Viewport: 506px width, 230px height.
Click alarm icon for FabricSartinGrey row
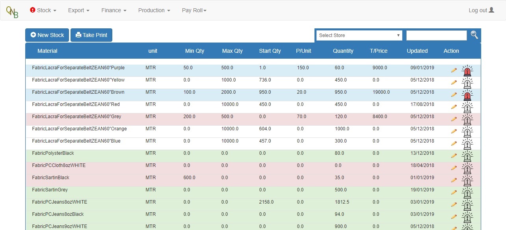(x=467, y=193)
